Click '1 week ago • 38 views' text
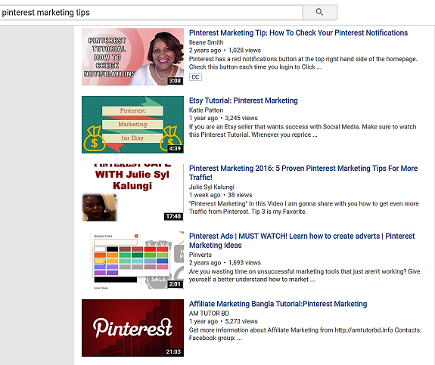The image size is (435, 365). click(x=221, y=195)
